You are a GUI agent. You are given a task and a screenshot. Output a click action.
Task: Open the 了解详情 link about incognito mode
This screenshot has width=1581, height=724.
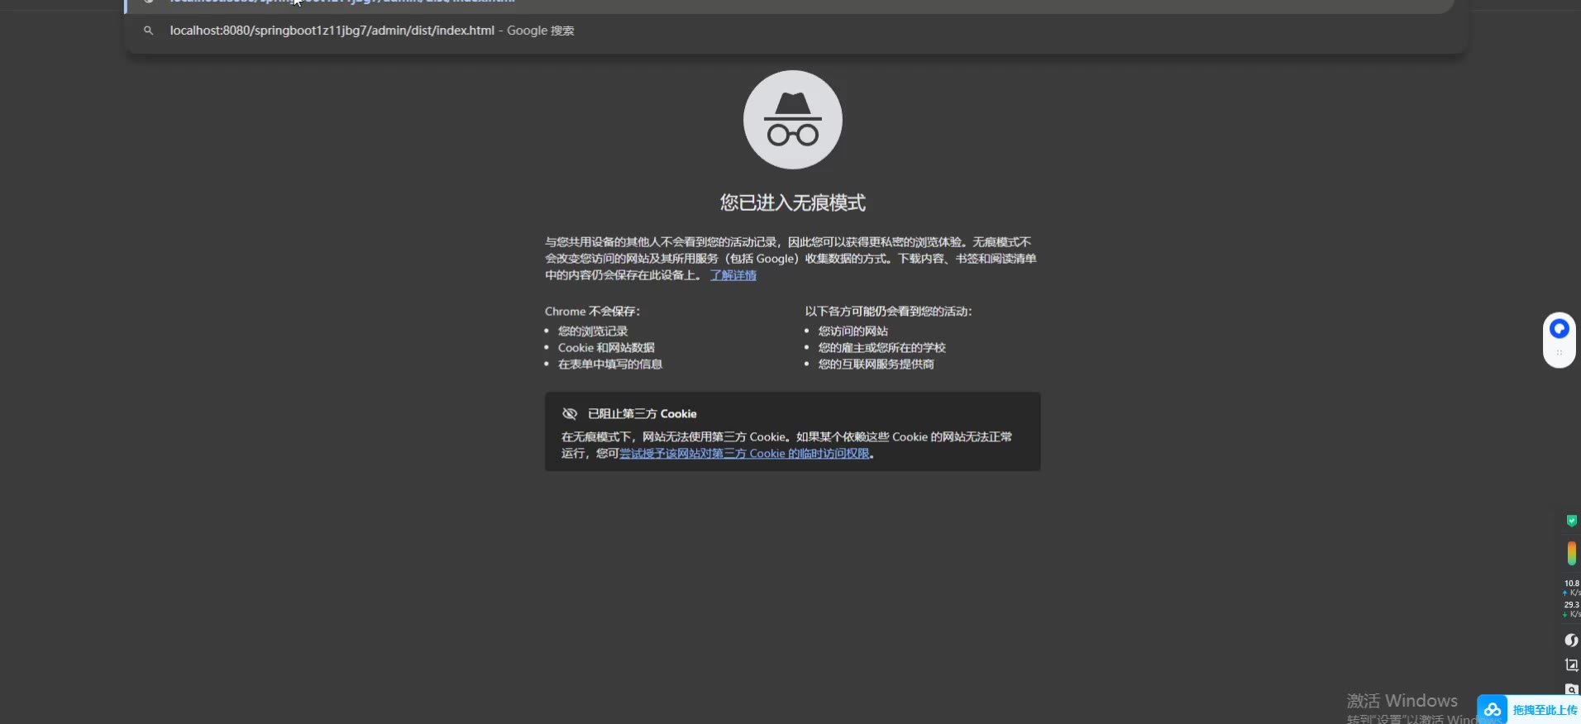coord(733,275)
